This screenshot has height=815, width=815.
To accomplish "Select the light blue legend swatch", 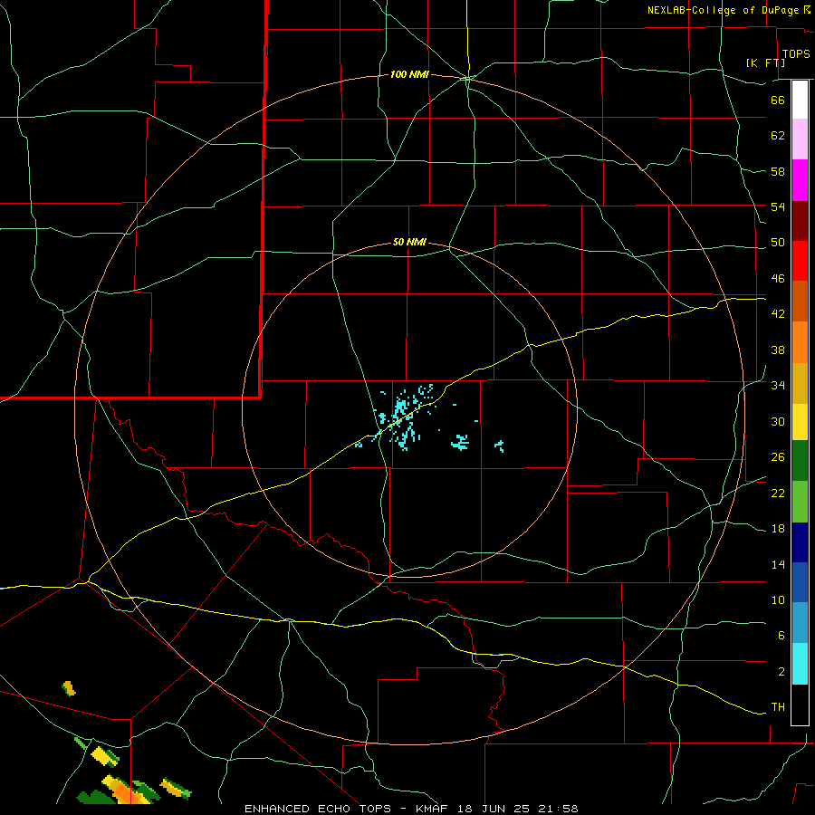I will [800, 623].
